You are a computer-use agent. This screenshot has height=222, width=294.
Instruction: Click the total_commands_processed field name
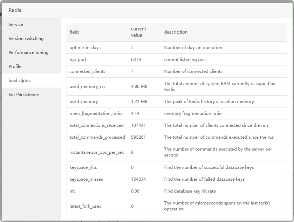pos(97,137)
